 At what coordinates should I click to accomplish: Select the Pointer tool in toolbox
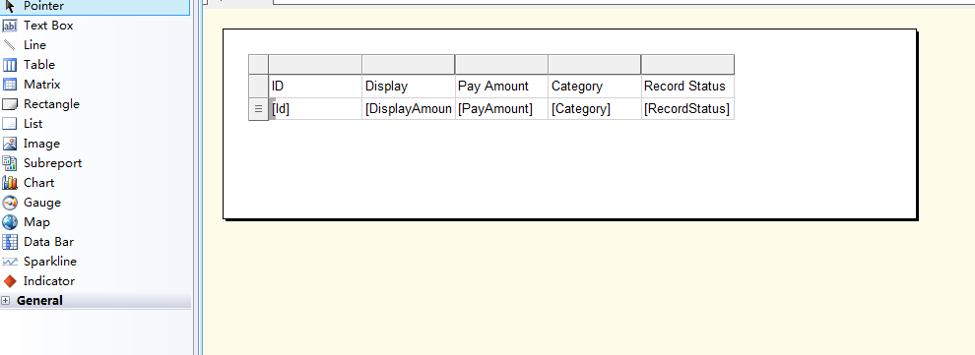point(96,6)
